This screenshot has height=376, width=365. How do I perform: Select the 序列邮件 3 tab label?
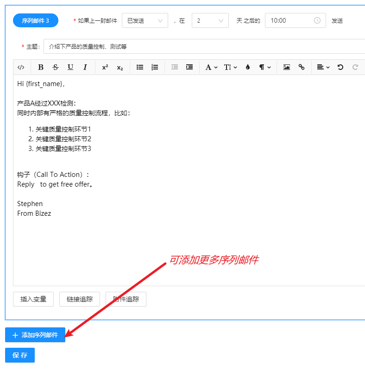(x=36, y=20)
